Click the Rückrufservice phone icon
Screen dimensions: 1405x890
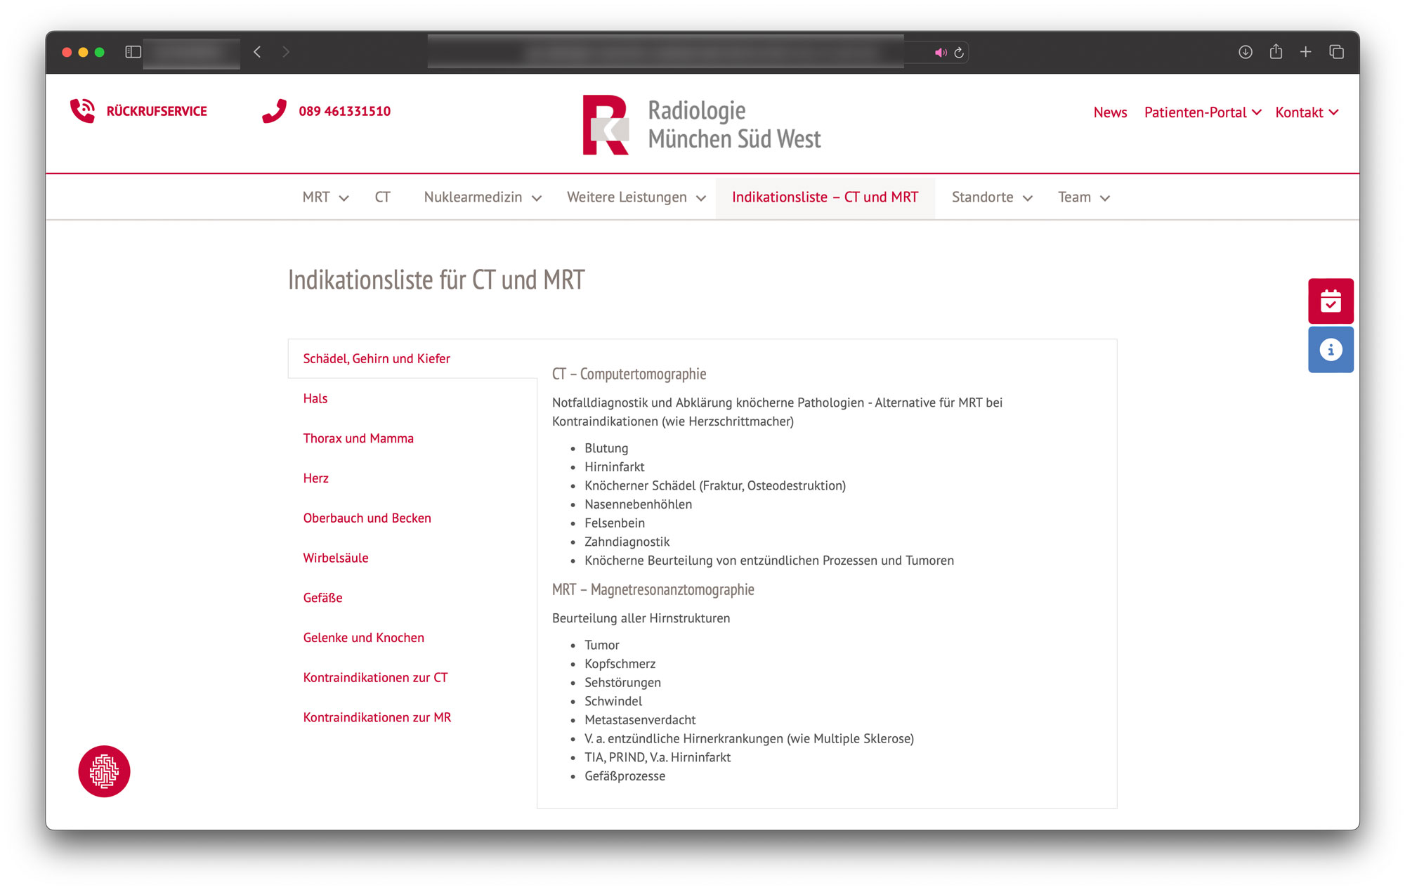83,111
